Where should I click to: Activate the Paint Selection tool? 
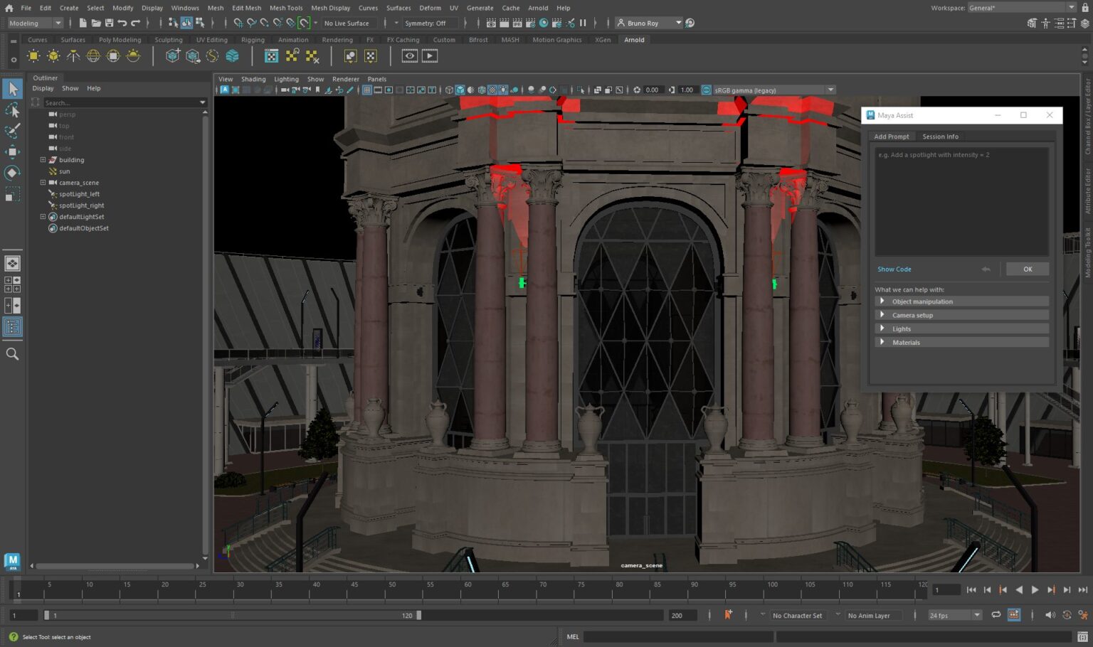[13, 131]
